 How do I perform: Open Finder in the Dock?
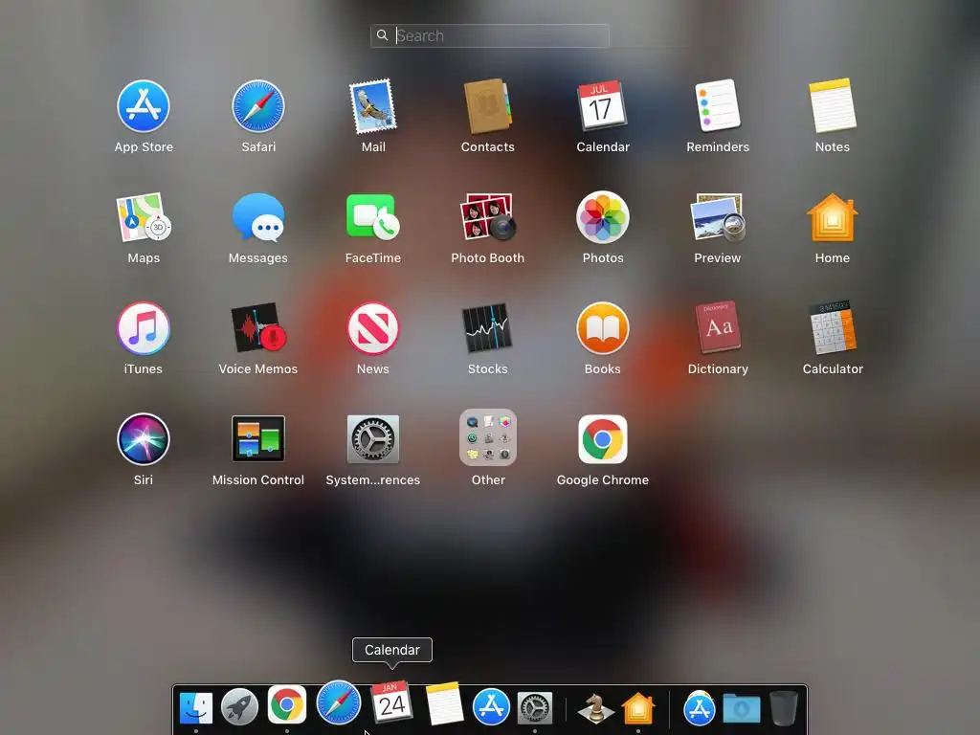pyautogui.click(x=195, y=707)
